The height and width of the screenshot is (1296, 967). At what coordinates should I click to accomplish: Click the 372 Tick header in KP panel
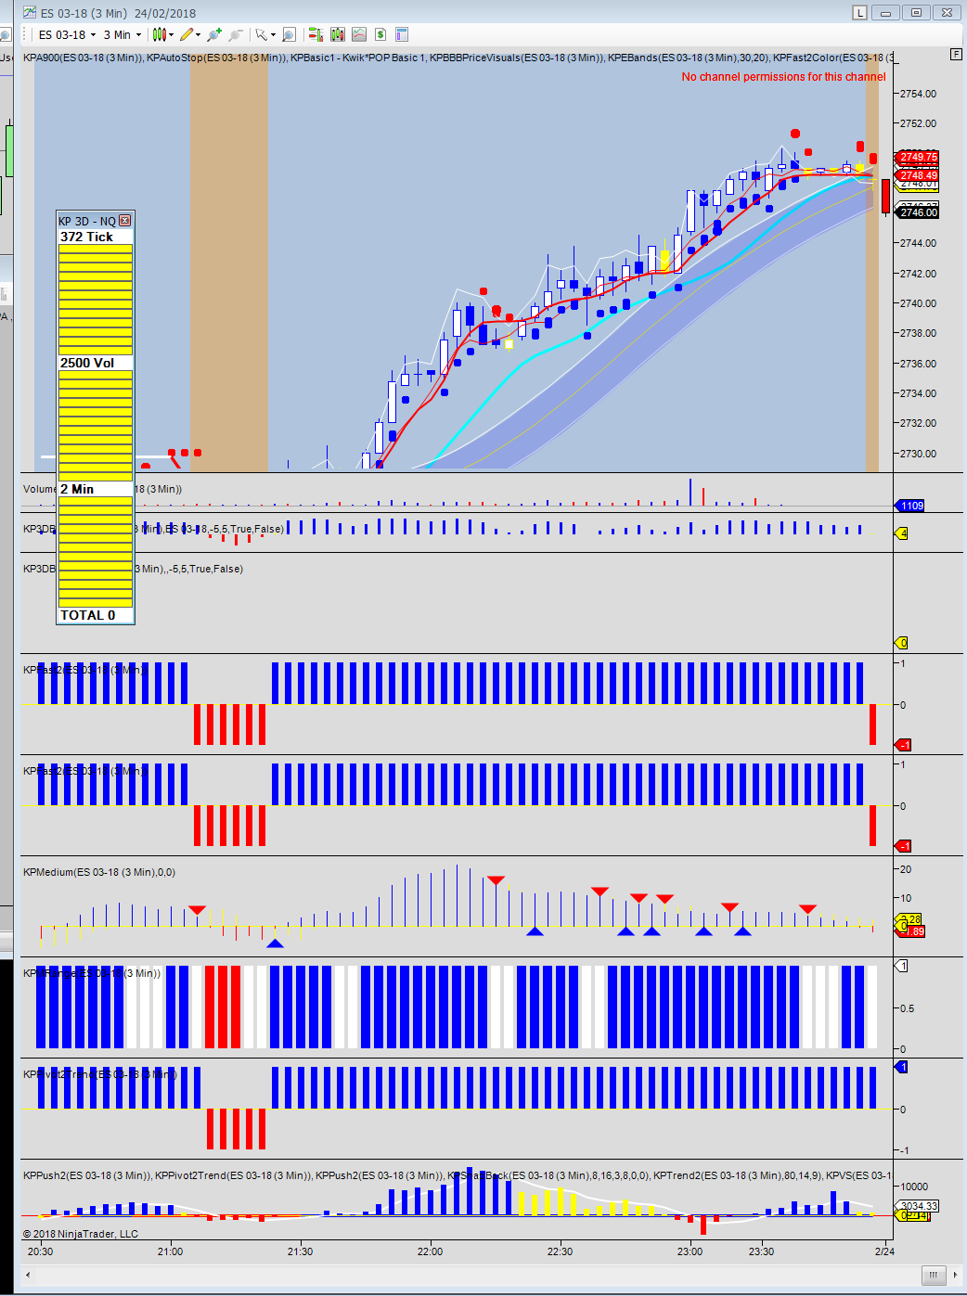click(x=86, y=237)
